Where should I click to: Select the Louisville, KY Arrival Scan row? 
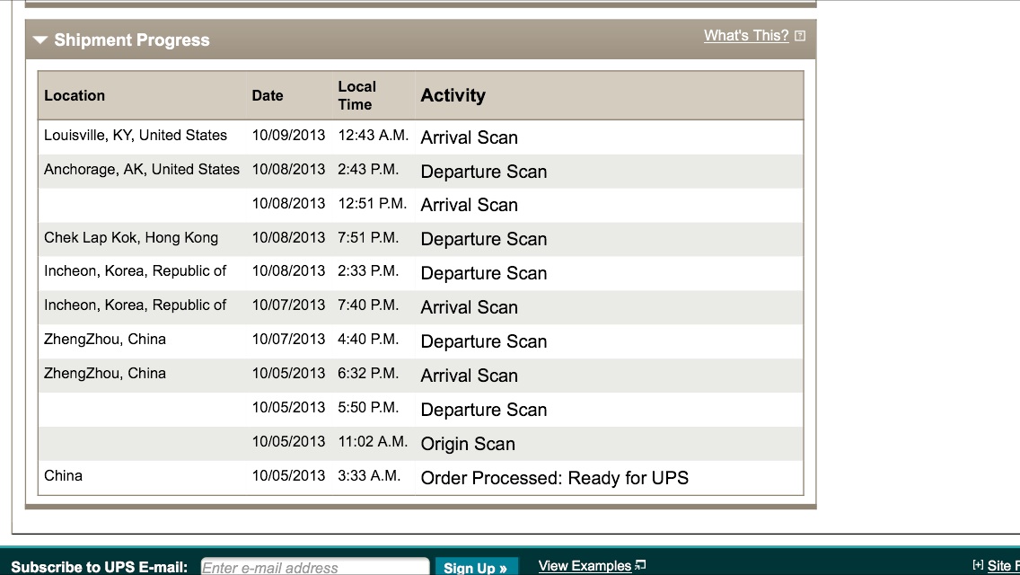tap(421, 137)
